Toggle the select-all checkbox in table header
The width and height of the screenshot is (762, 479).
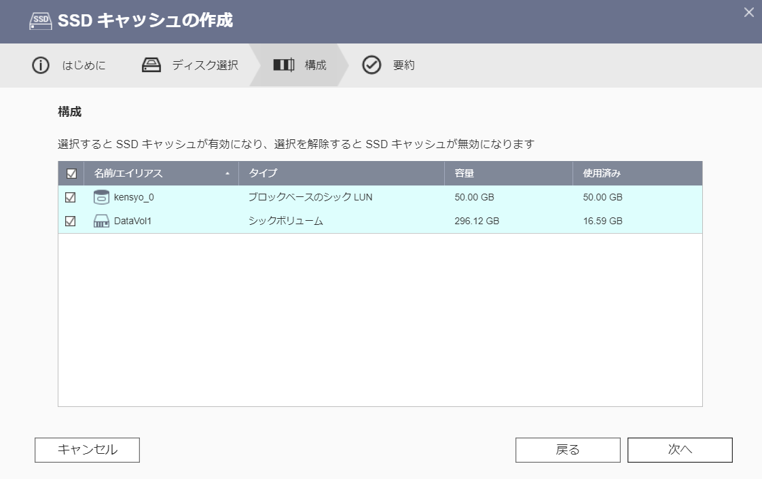71,174
